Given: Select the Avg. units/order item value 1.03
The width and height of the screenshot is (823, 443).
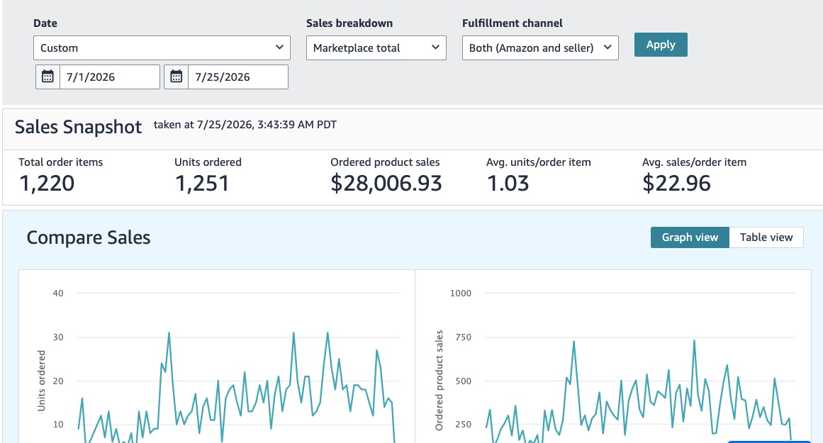Looking at the screenshot, I should (x=508, y=183).
